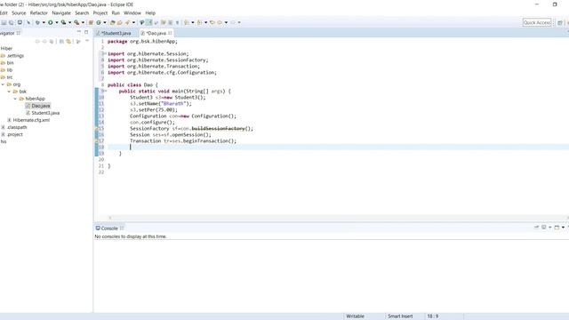Viewport: 569px width, 320px height.
Task: Select the Hiber project root
Action: click(6, 49)
